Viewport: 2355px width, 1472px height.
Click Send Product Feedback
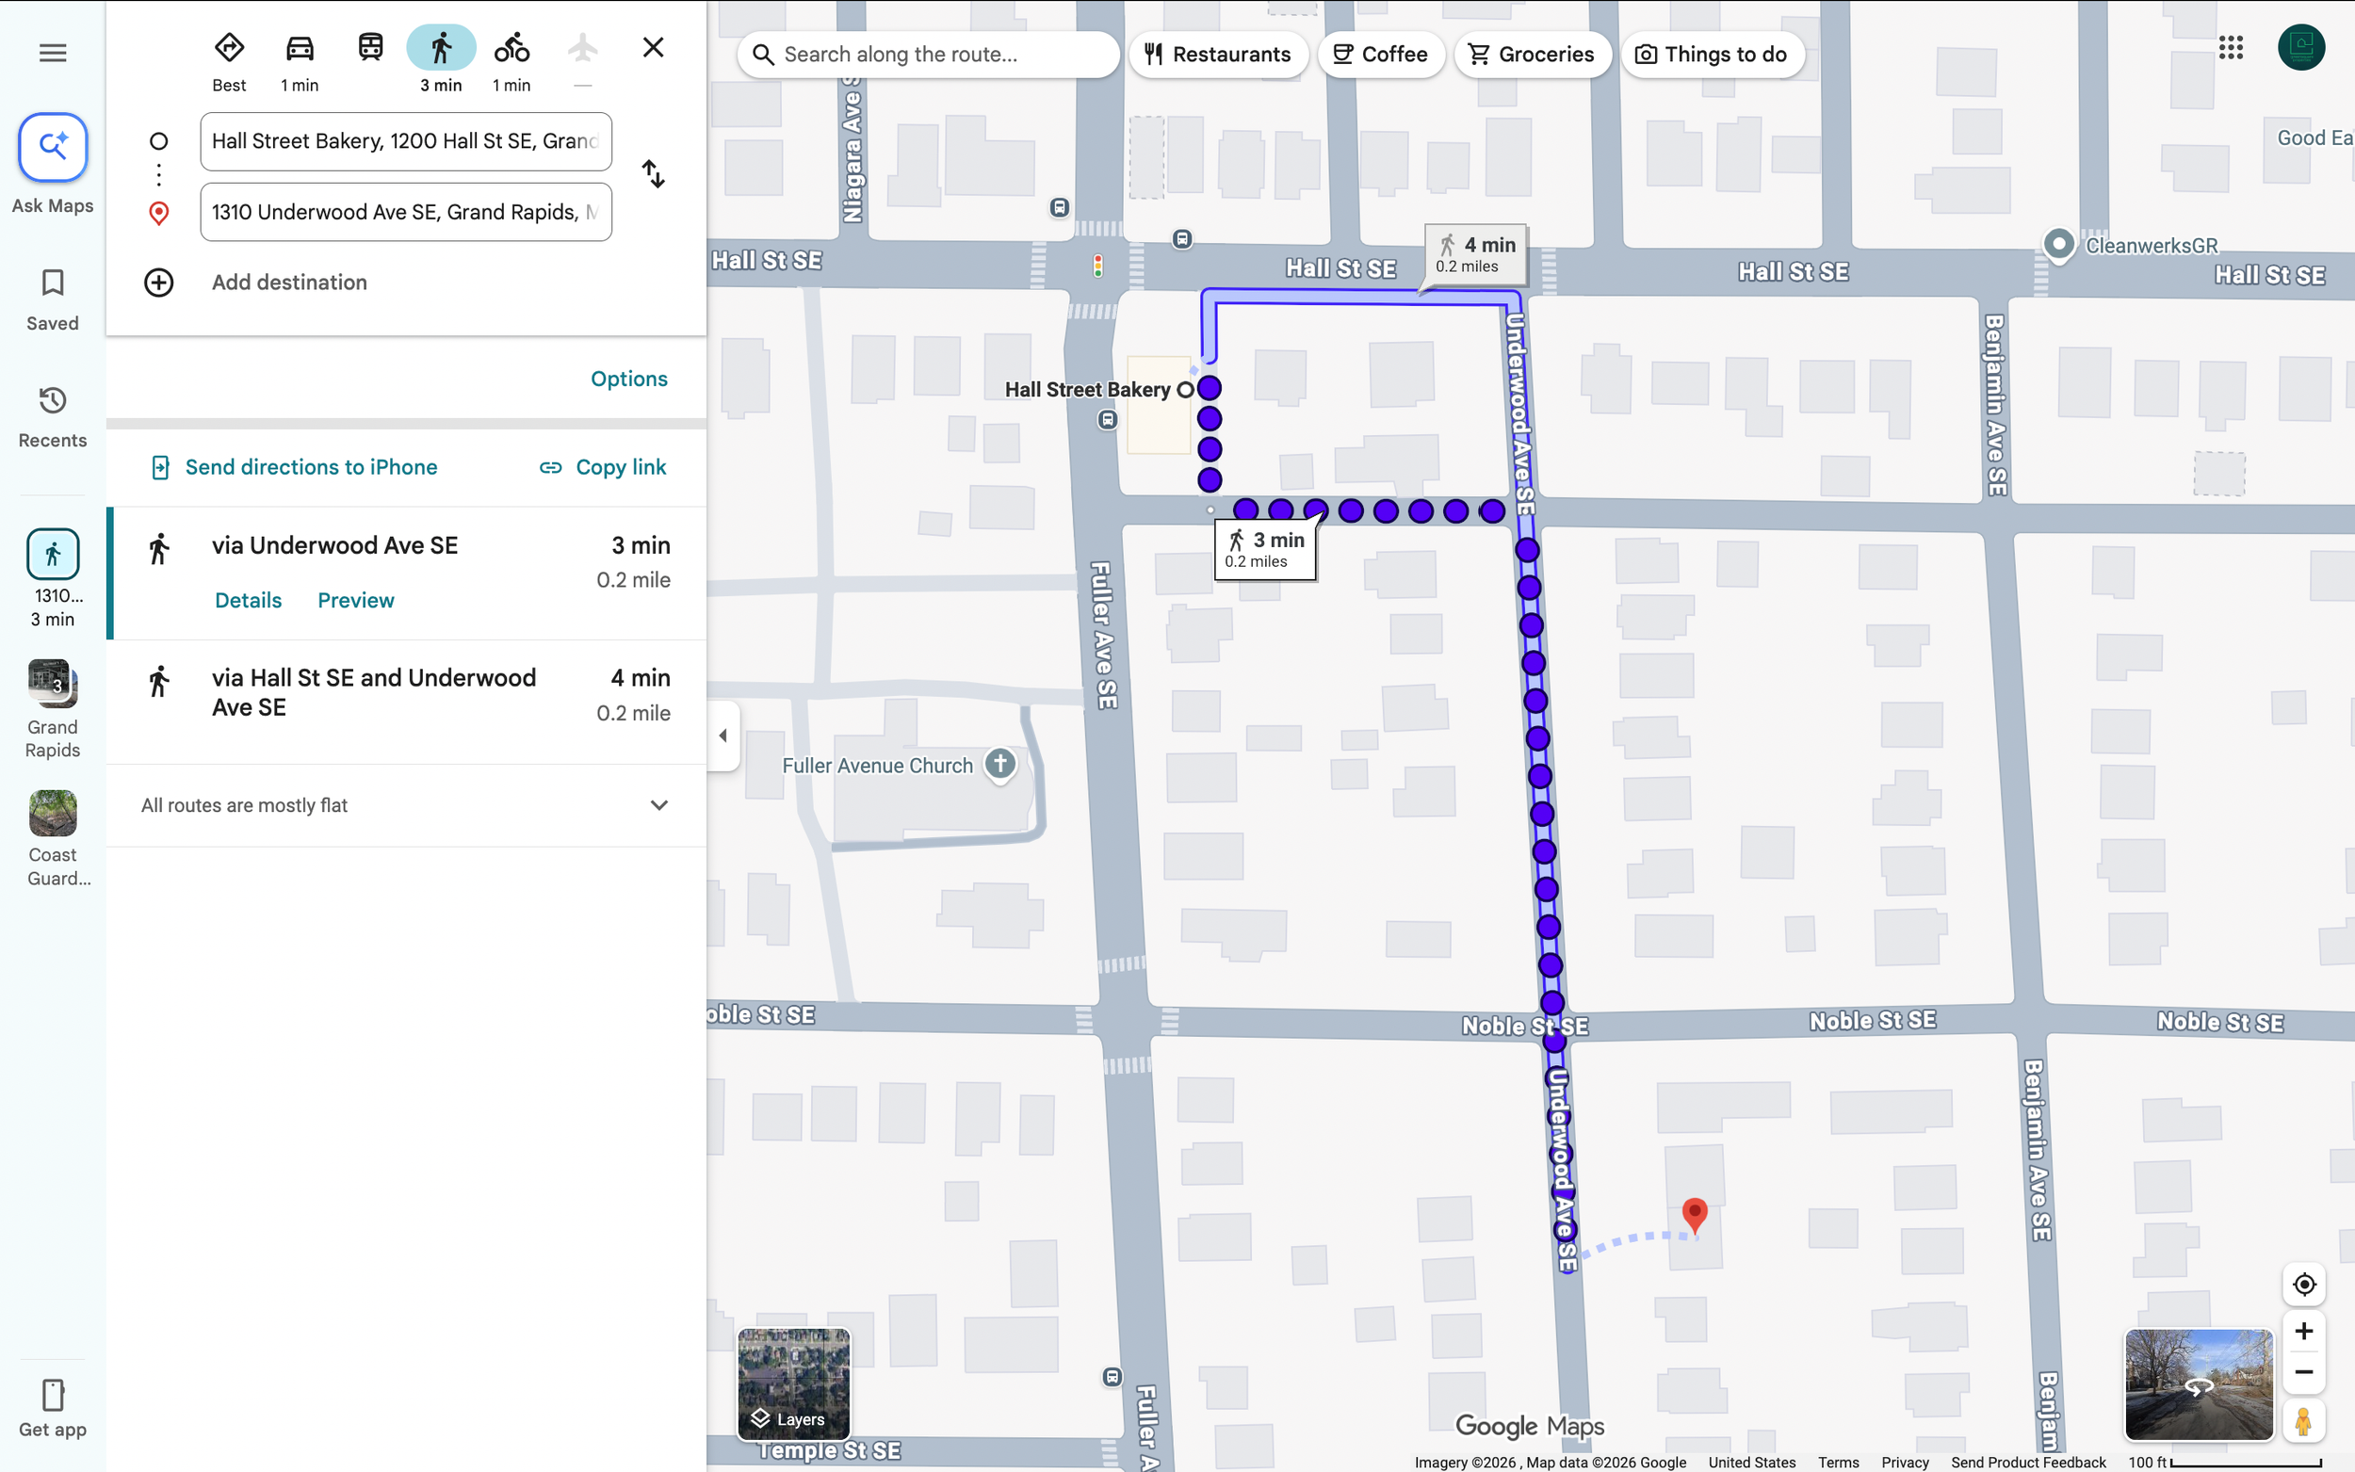tap(2028, 1463)
